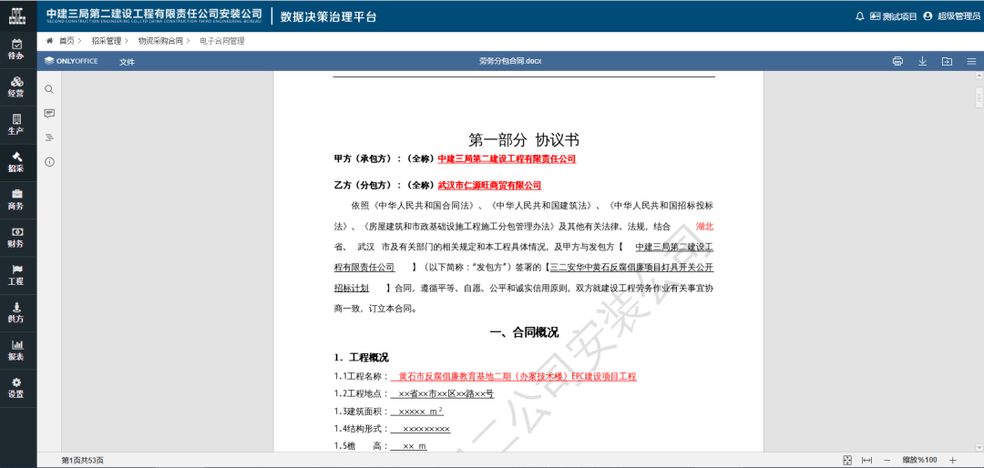
Task: Open the editor hamburger view menu
Action: 971,61
